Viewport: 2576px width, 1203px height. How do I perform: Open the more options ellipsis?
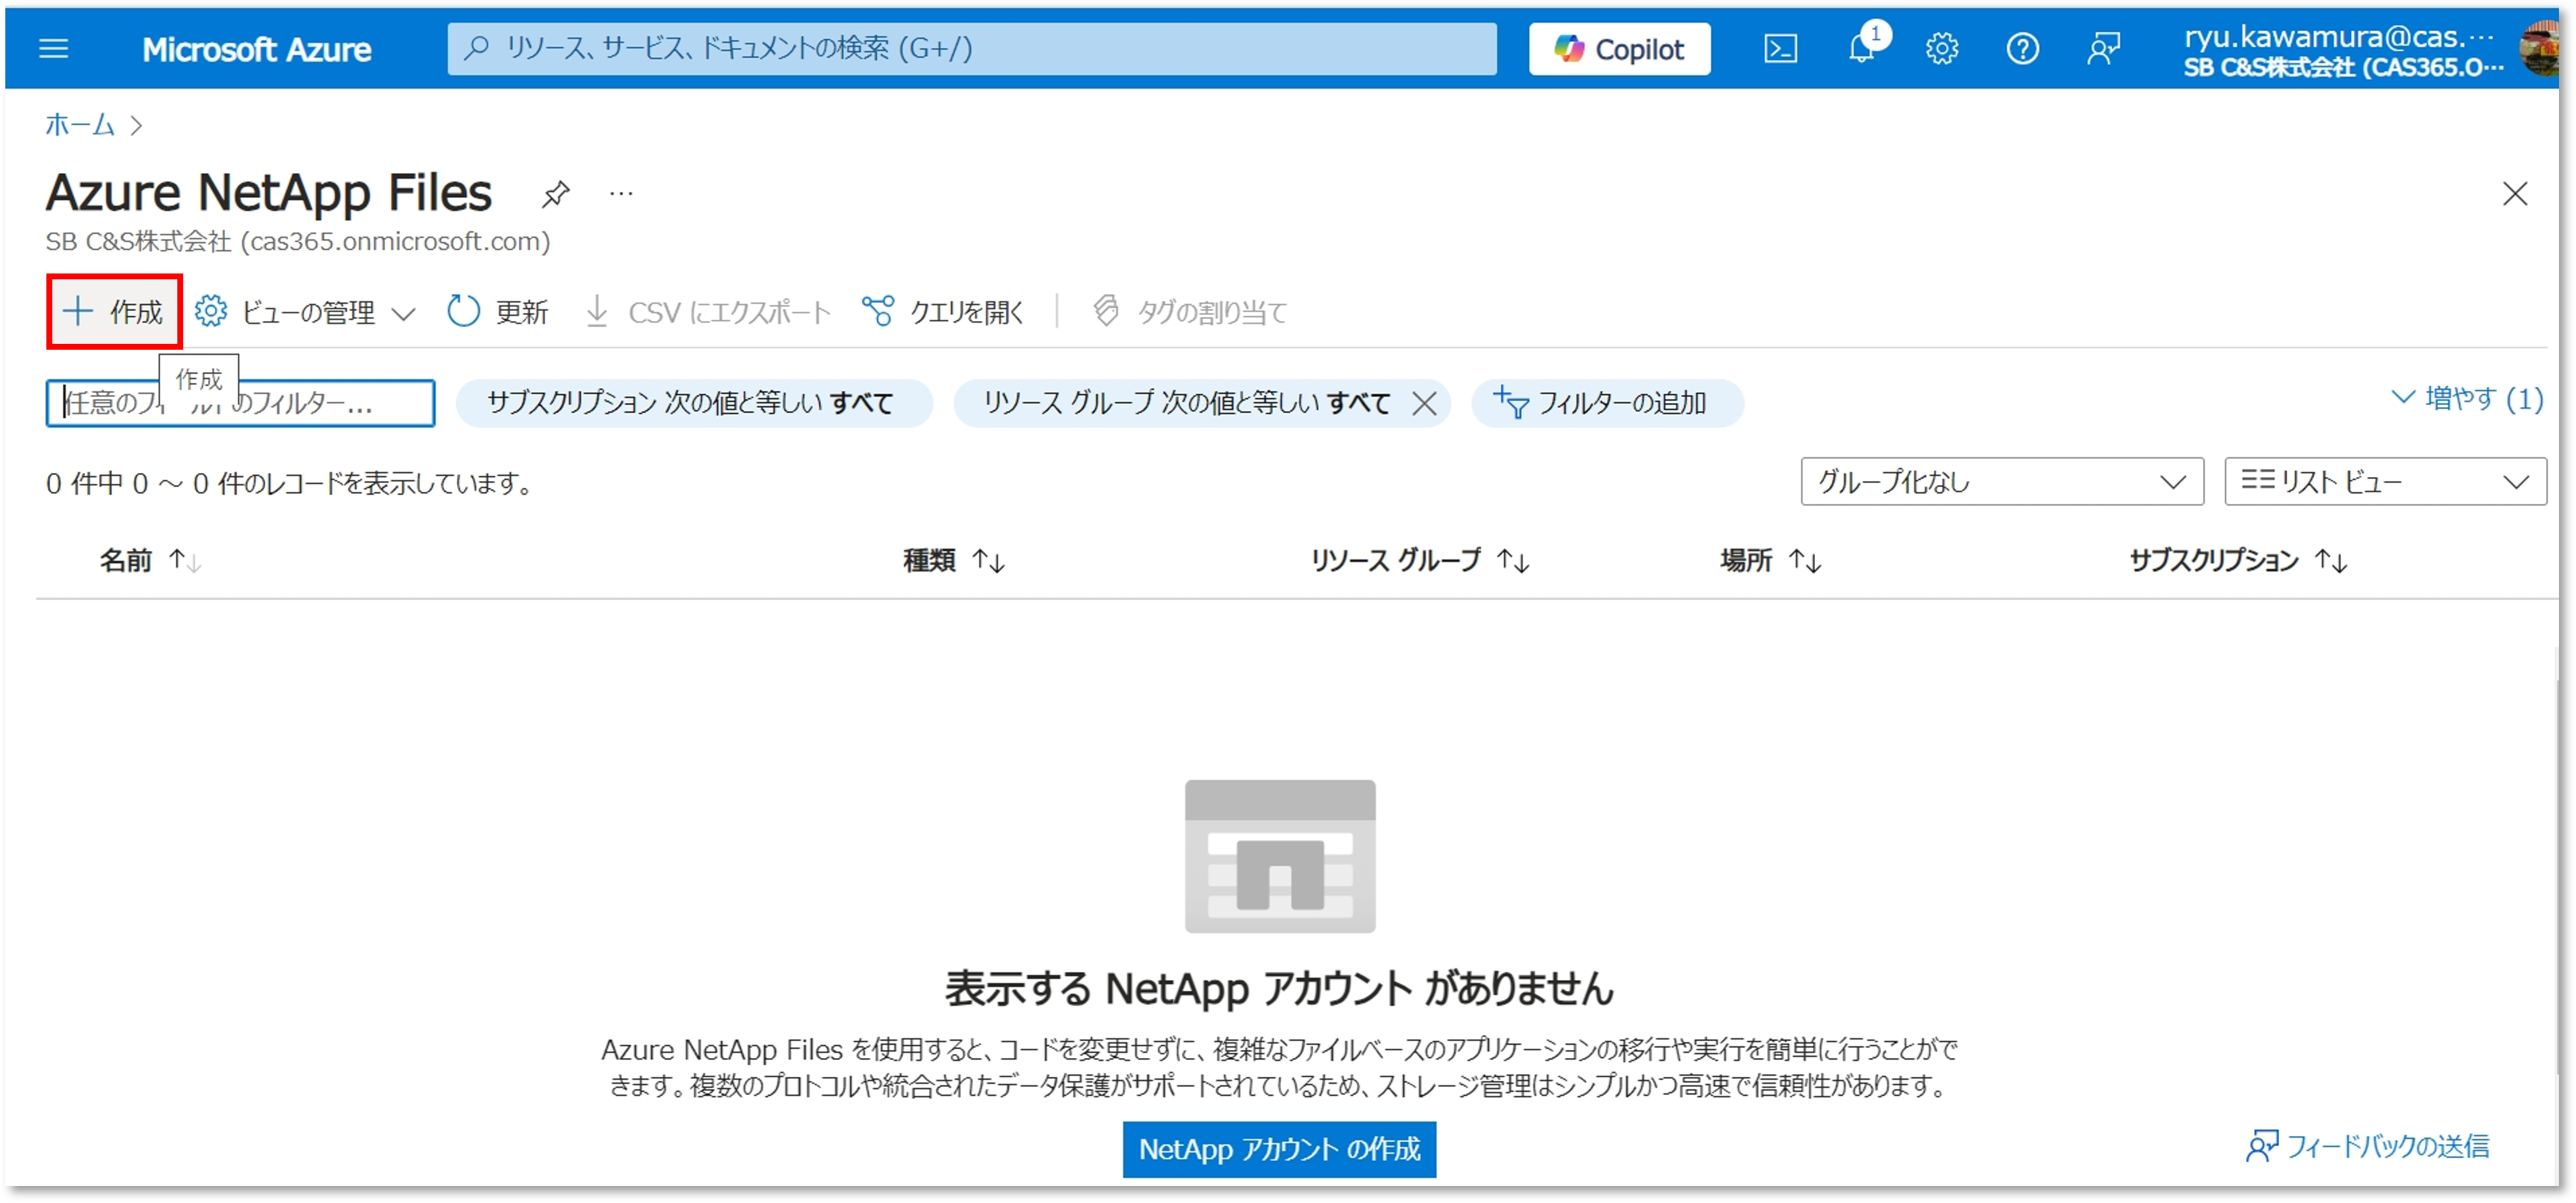pyautogui.click(x=621, y=193)
